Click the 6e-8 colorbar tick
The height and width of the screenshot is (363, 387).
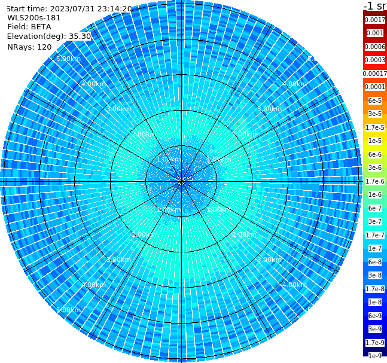coord(375,262)
